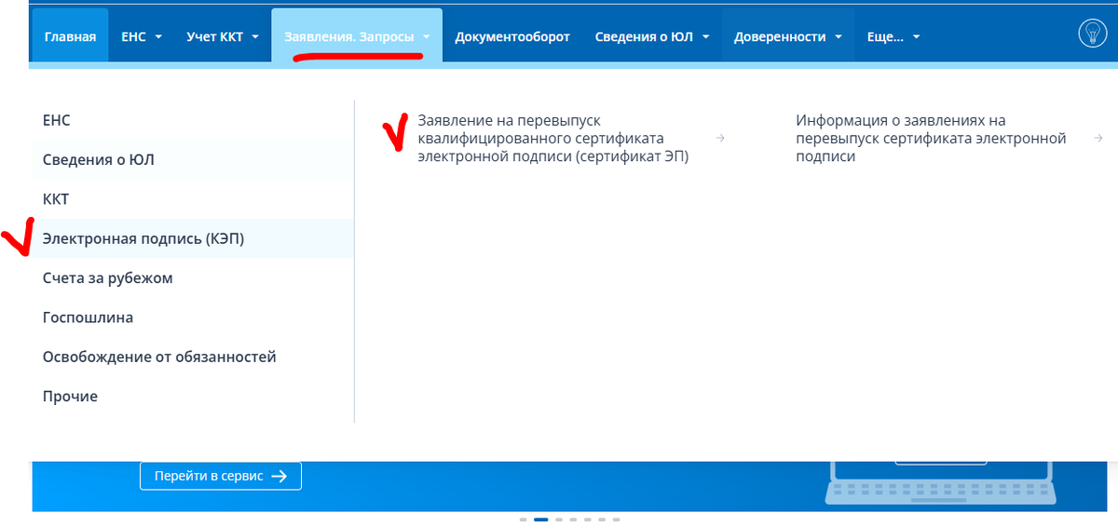The image size is (1118, 526).
Task: Select ЕНС in the left category list
Action: (193, 121)
